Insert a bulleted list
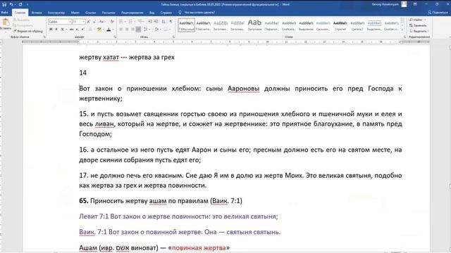Image resolution: width=451 pixels, height=253 pixels. (121, 22)
